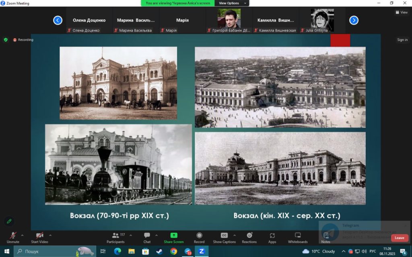
Task: Select Марія's participant tile
Action: coord(182,21)
